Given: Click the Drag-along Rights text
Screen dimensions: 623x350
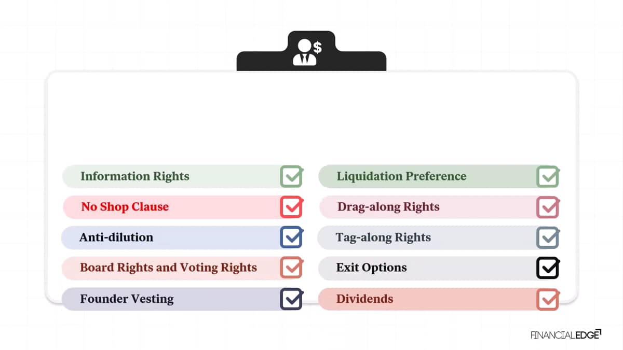Looking at the screenshot, I should (x=388, y=207).
